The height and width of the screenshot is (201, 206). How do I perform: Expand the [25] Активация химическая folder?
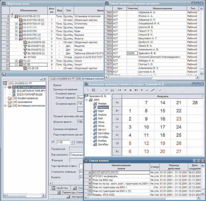[x=5, y=106]
